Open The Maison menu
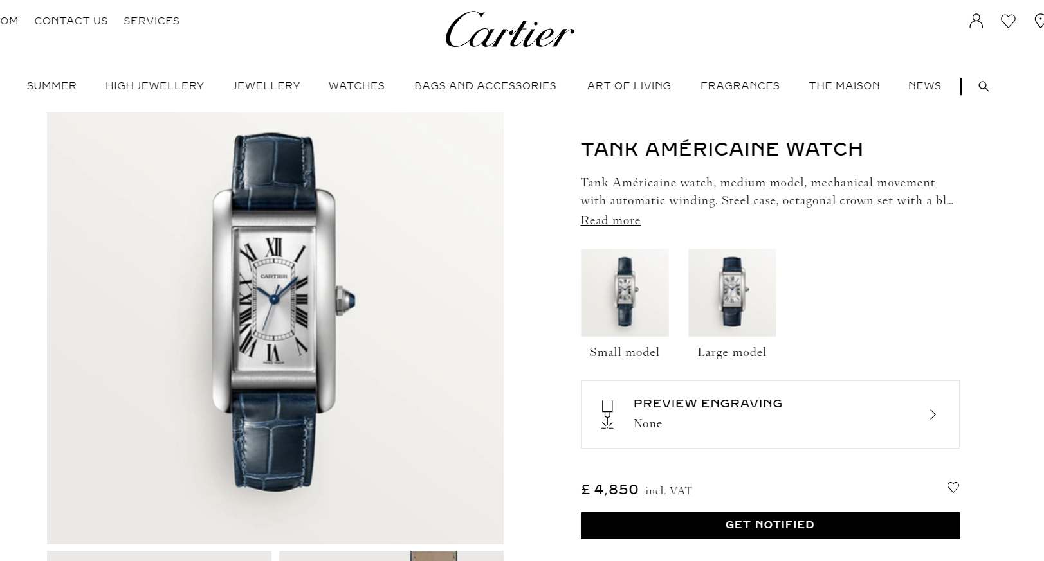1044x561 pixels. click(844, 86)
